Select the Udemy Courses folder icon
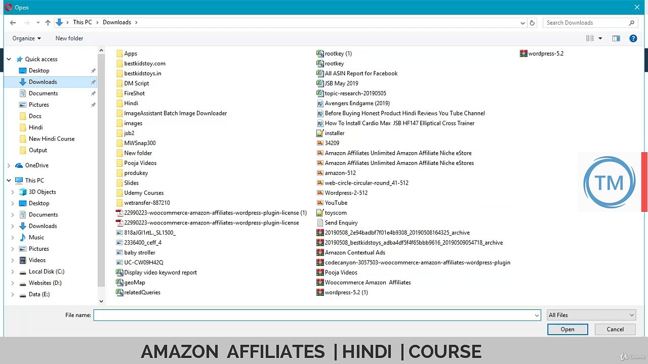This screenshot has width=648, height=364. tap(119, 193)
